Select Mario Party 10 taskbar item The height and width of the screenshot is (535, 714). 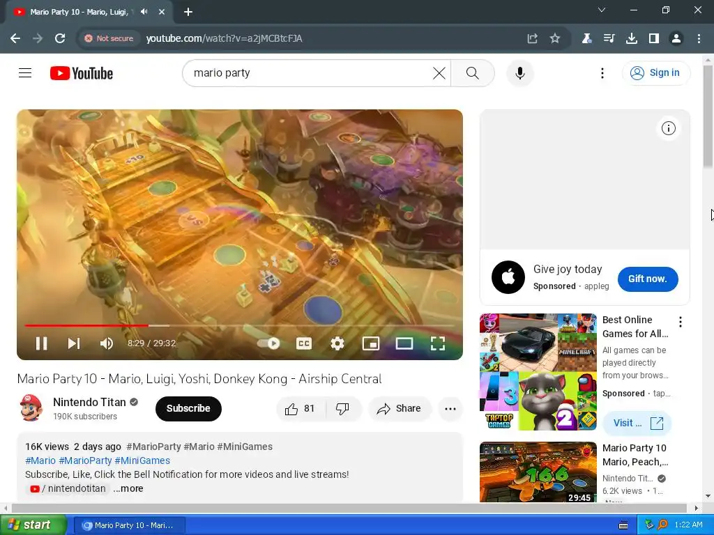[130, 525]
